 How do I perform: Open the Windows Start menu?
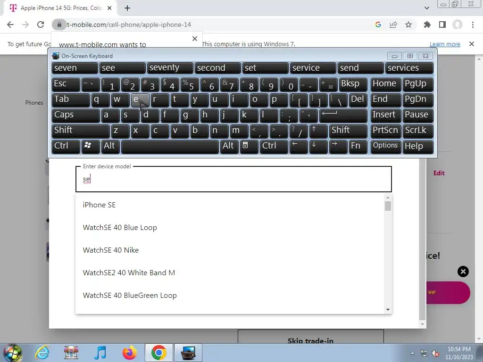13,353
